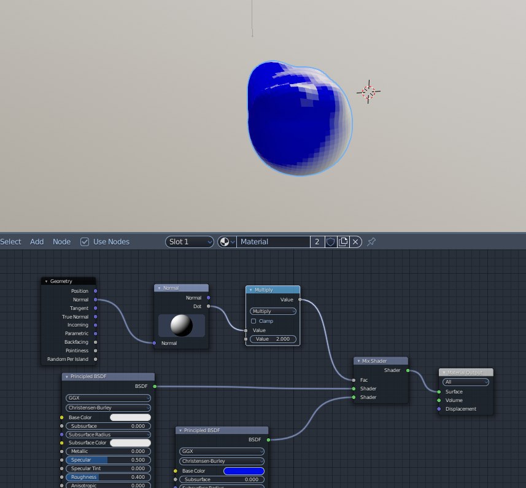The width and height of the screenshot is (526, 488).
Task: Click the Value 2.000 field in Multiply
Action: 273,339
